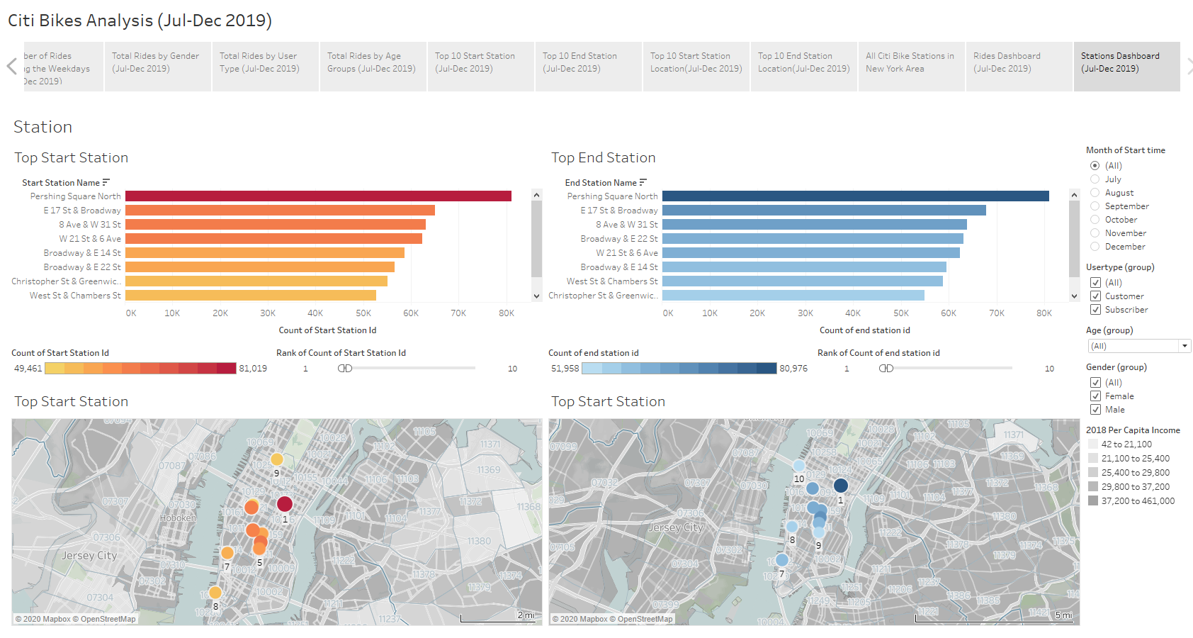
Task: Click Pershing Square North dark blue bar
Action: 856,196
